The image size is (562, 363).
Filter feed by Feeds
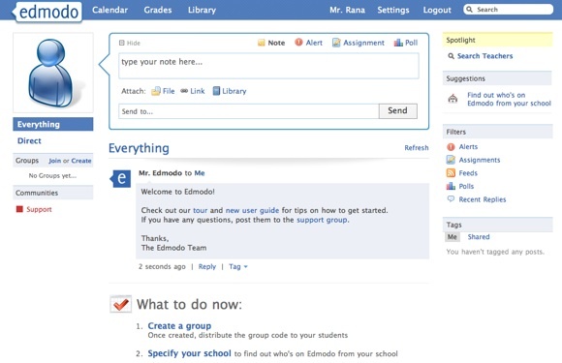(x=468, y=173)
